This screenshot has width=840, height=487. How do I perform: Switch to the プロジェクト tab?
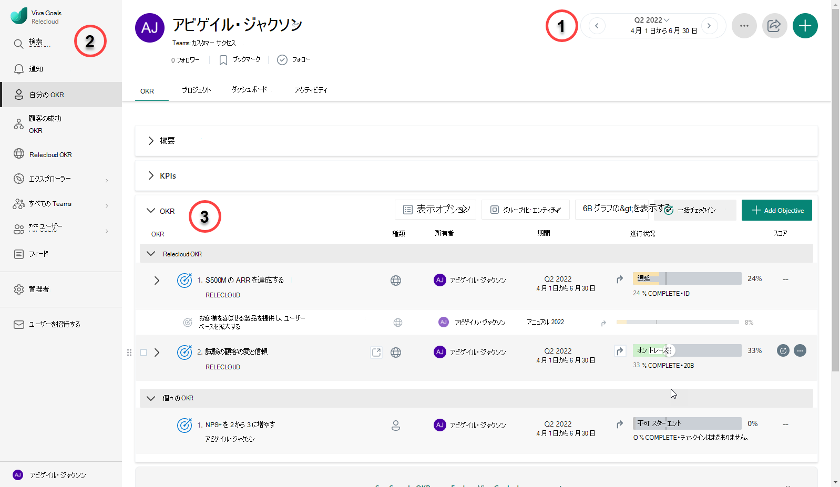tap(197, 90)
